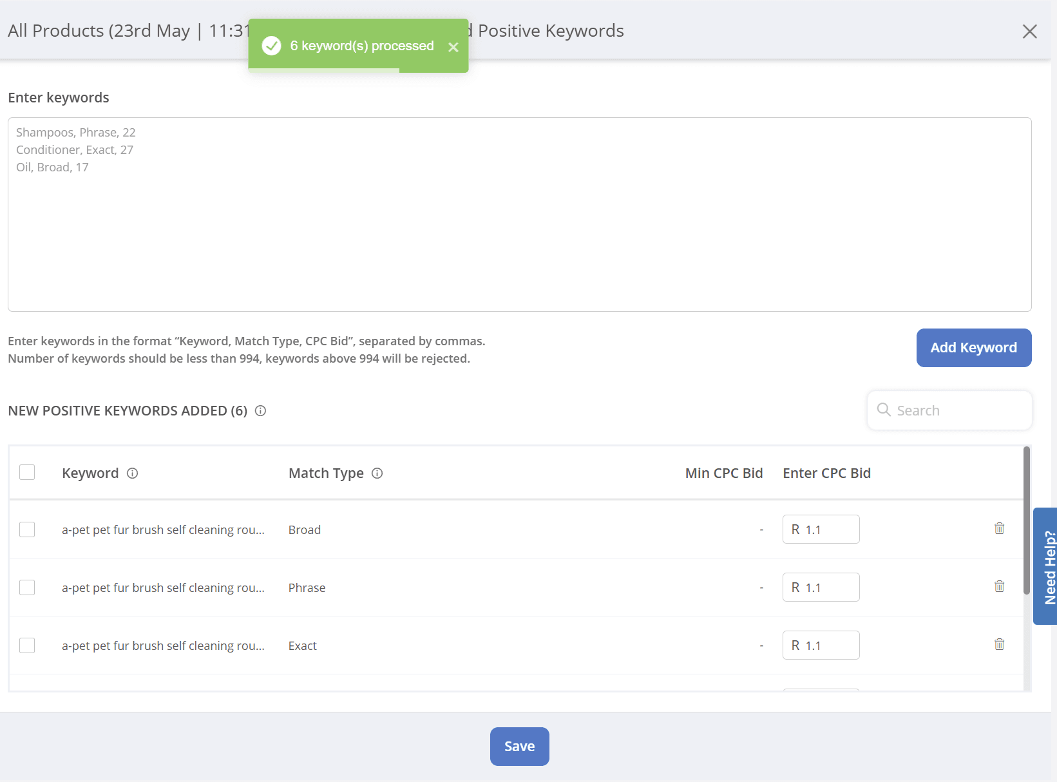Check the Broad match keyword row checkbox
This screenshot has width=1057, height=782.
tap(27, 529)
